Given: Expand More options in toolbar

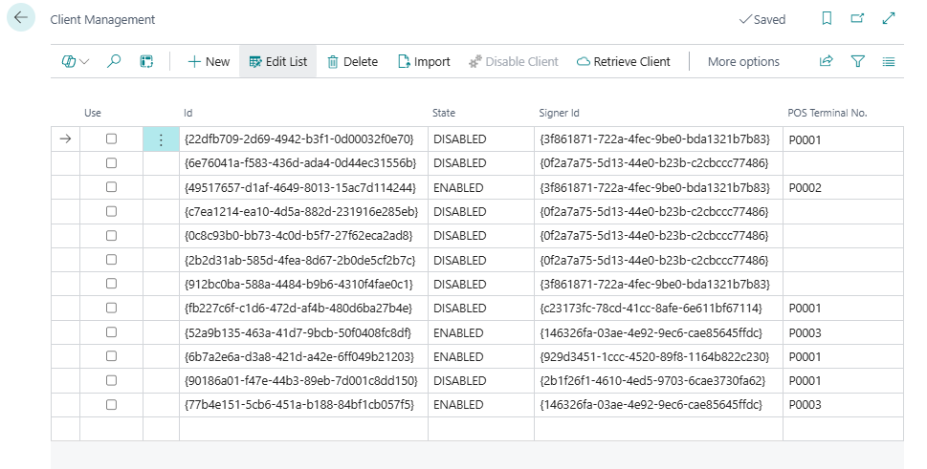Looking at the screenshot, I should pyautogui.click(x=743, y=61).
